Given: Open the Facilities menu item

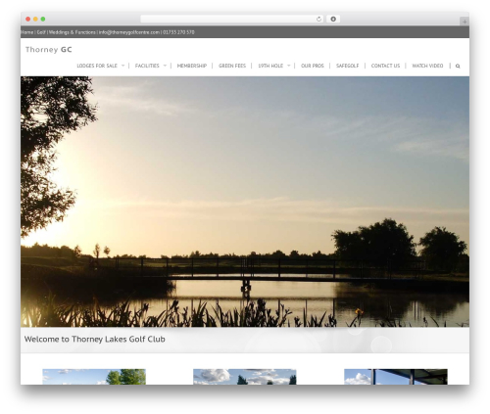Looking at the screenshot, I should click(147, 66).
